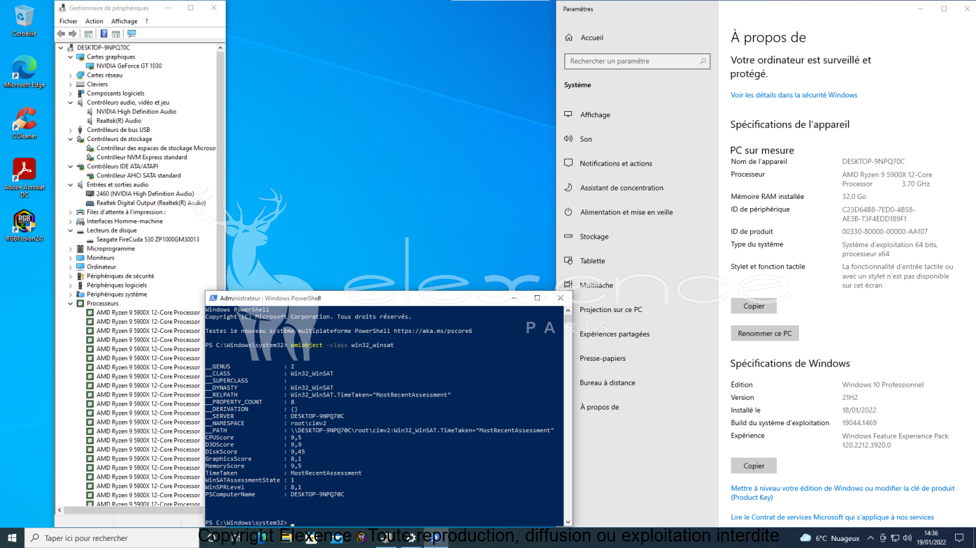Select Seagate FireCuda 530 disk entry
976x548 pixels.
[148, 240]
